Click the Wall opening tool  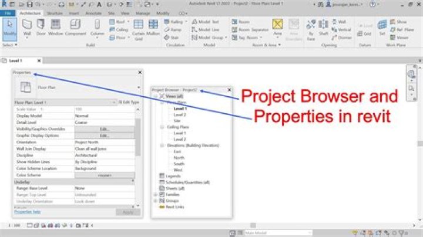pos(338,22)
